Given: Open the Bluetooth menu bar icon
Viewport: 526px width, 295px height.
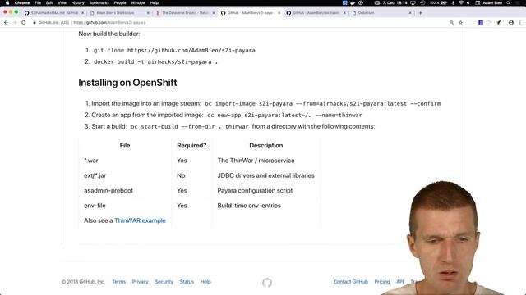Looking at the screenshot, I should pos(453,2).
